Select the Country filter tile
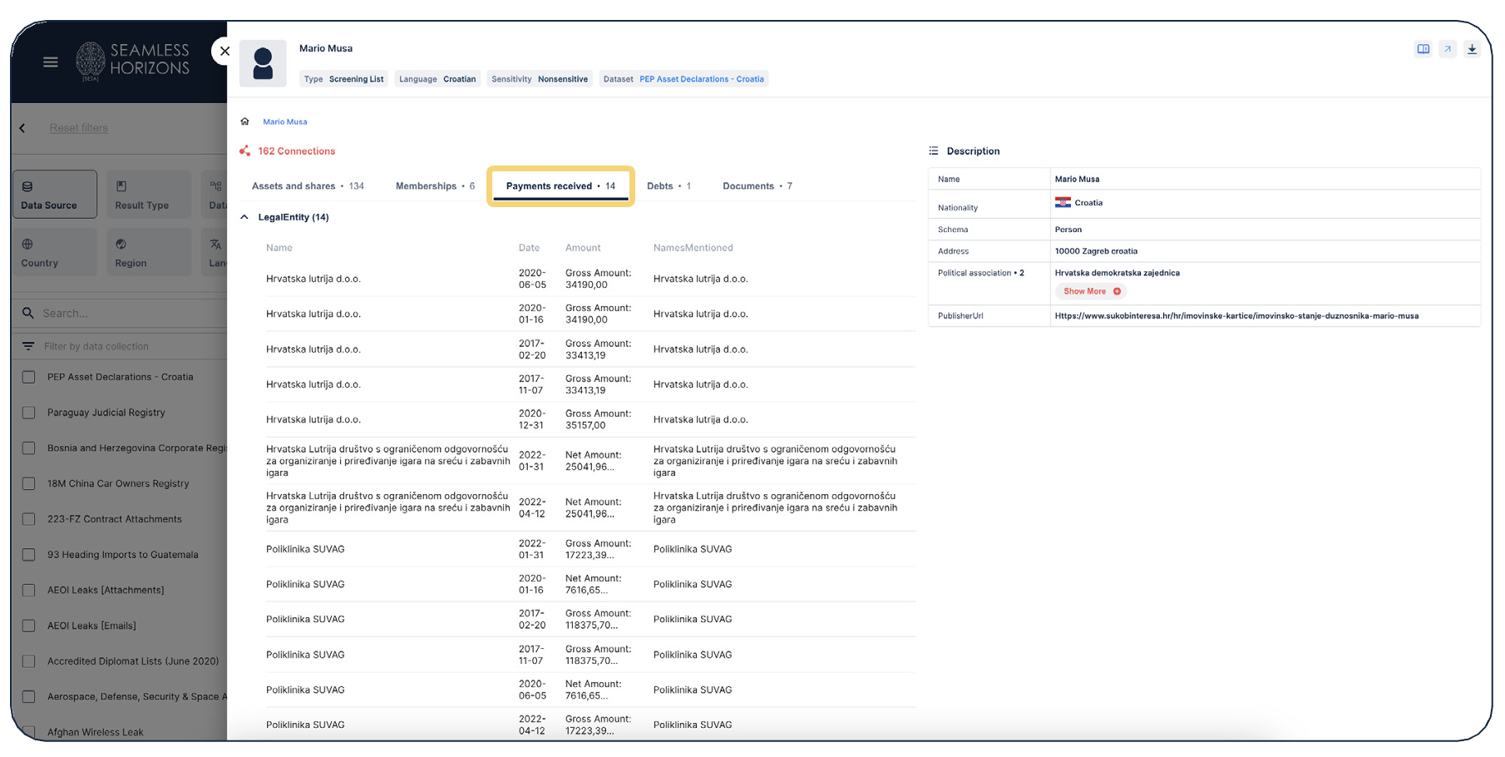 (x=55, y=252)
